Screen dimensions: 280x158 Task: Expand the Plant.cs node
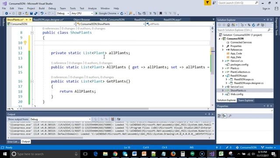click(x=223, y=68)
